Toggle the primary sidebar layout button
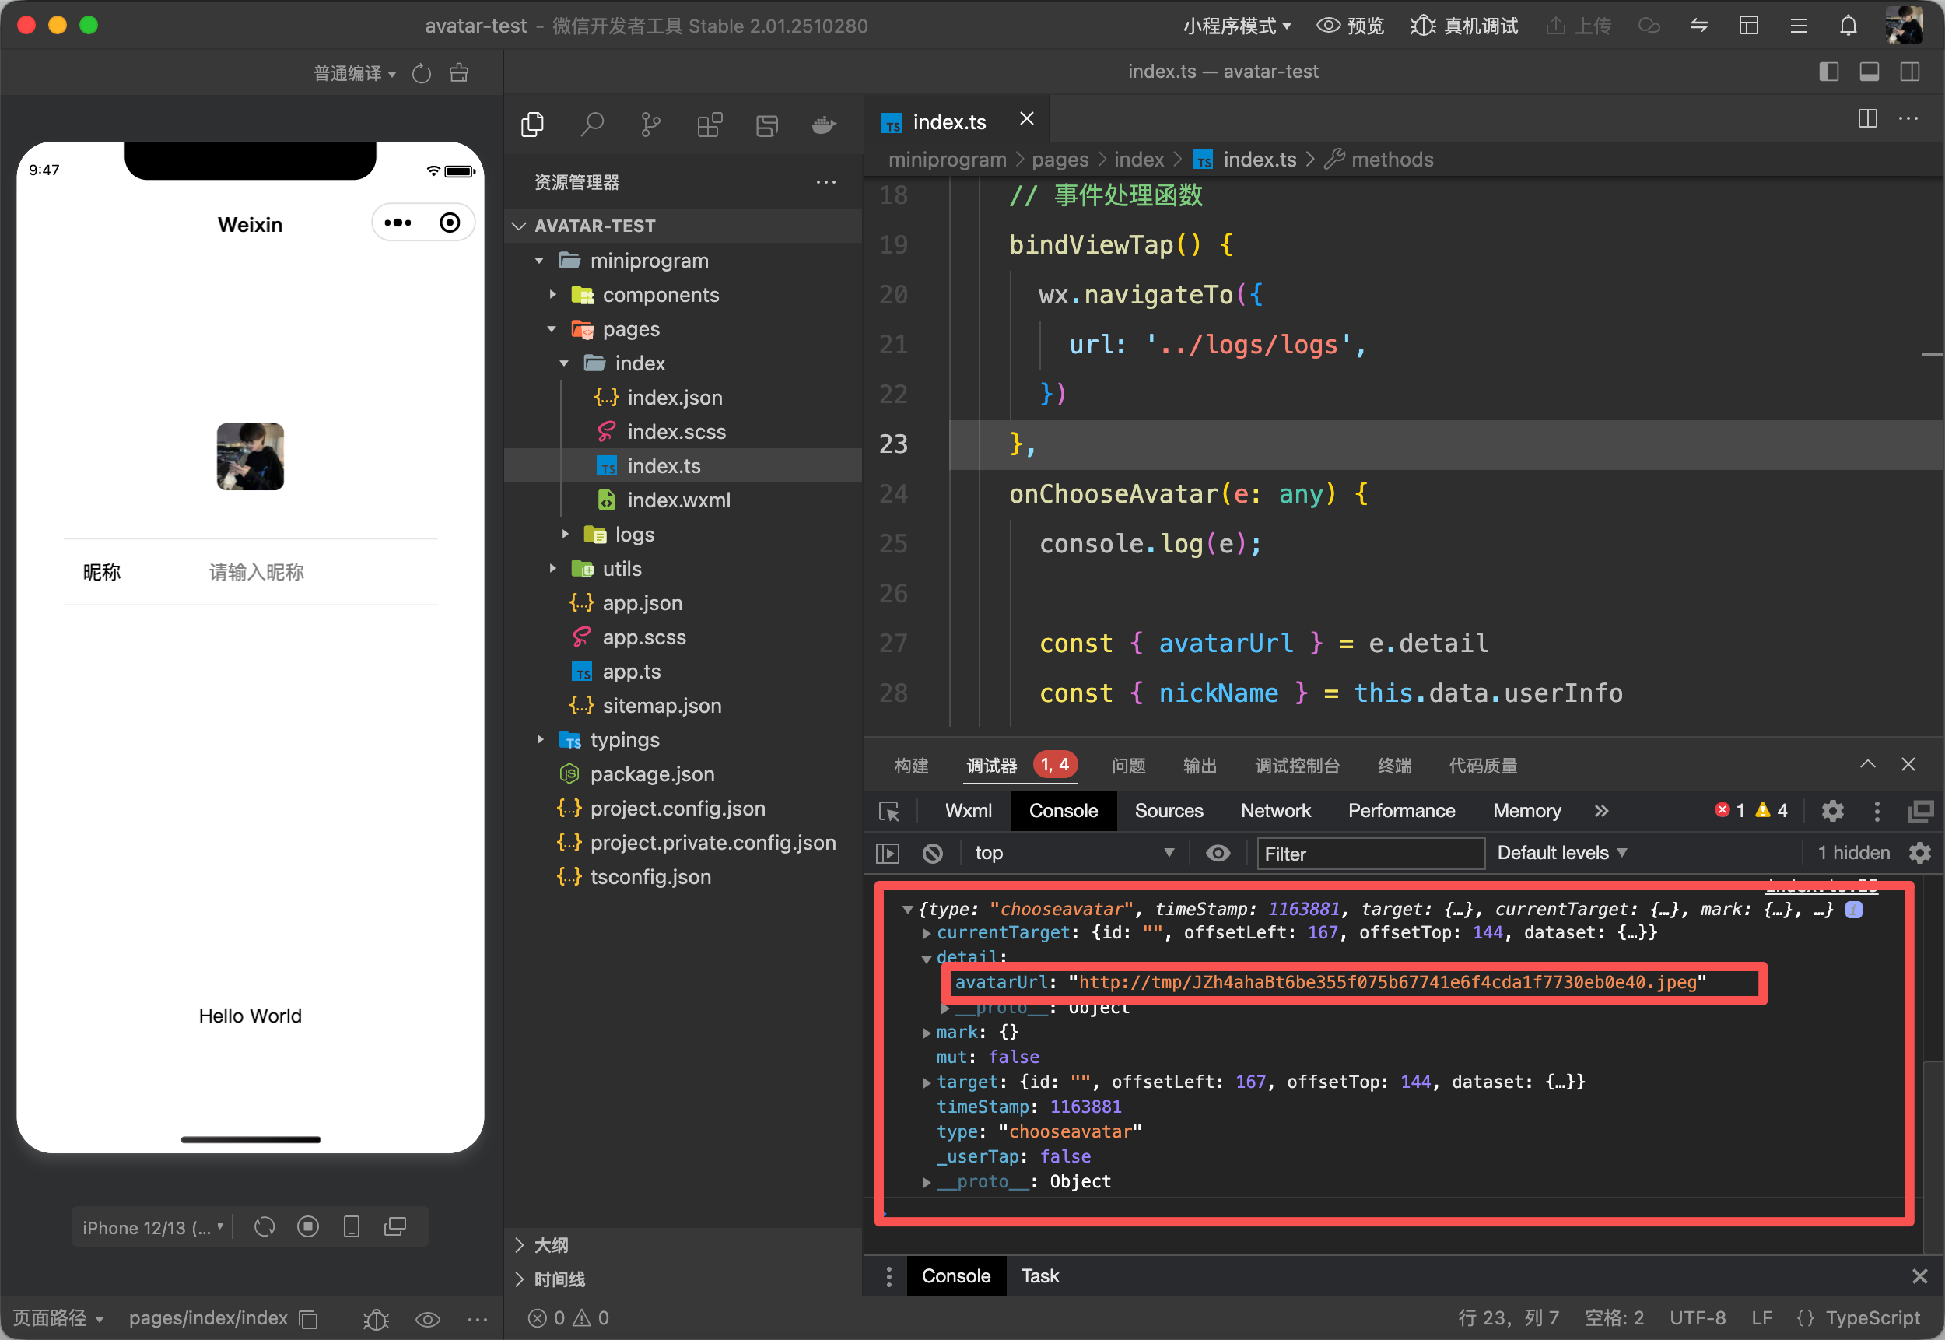Viewport: 1945px width, 1340px height. click(1828, 72)
